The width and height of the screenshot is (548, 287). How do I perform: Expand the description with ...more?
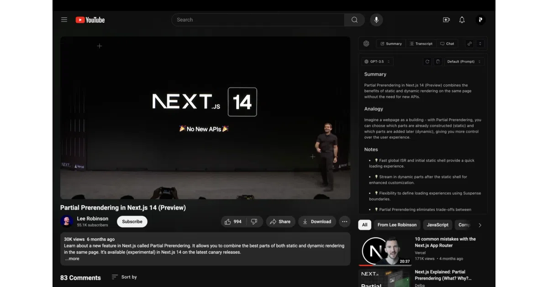tap(72, 258)
